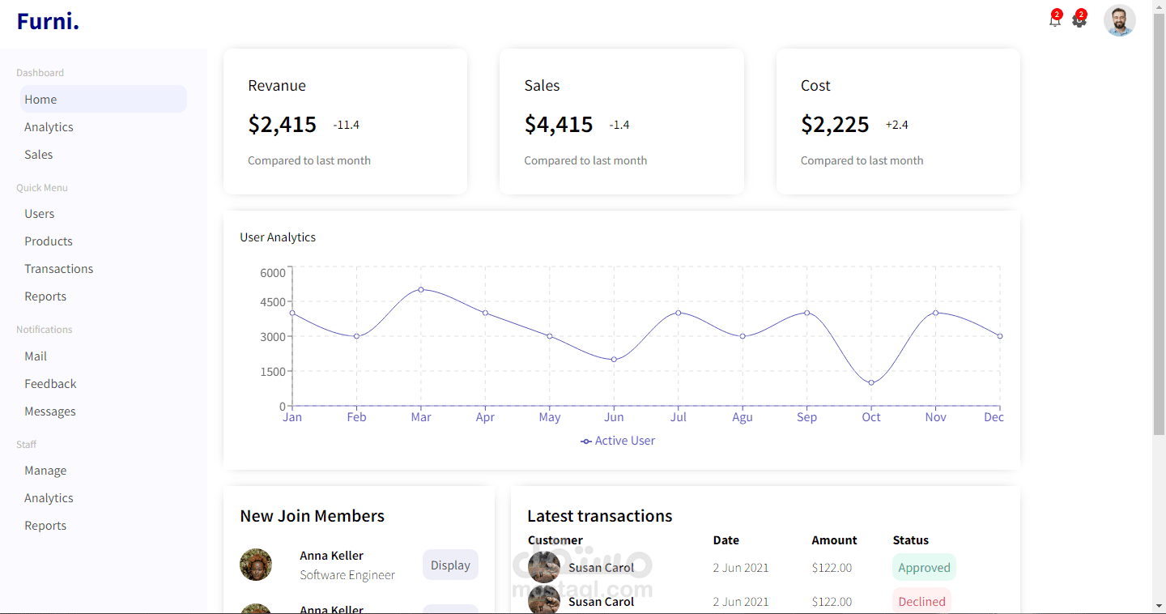Click the Jan label on chart axis
The height and width of the screenshot is (614, 1166).
coord(292,417)
